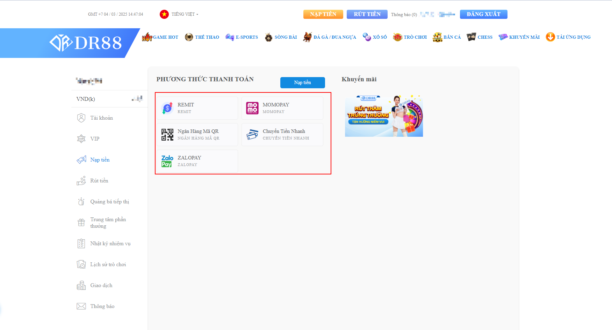Click the HOT flame icon
This screenshot has width=612, height=330.
(x=147, y=37)
